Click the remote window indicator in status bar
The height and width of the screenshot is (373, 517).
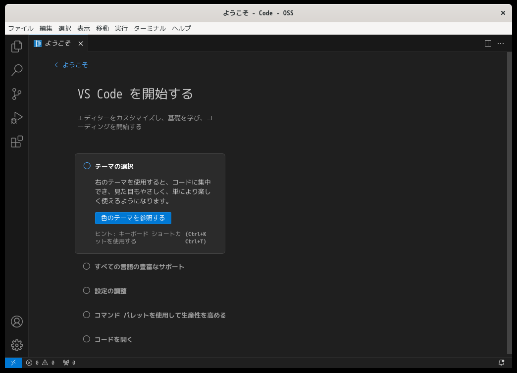(x=13, y=363)
